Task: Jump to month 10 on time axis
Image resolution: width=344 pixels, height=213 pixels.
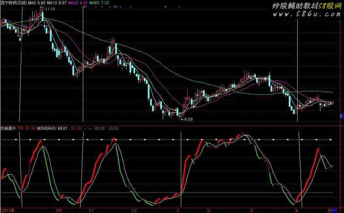Action: (x=59, y=210)
